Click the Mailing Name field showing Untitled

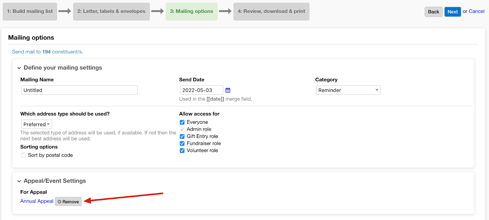coord(79,90)
